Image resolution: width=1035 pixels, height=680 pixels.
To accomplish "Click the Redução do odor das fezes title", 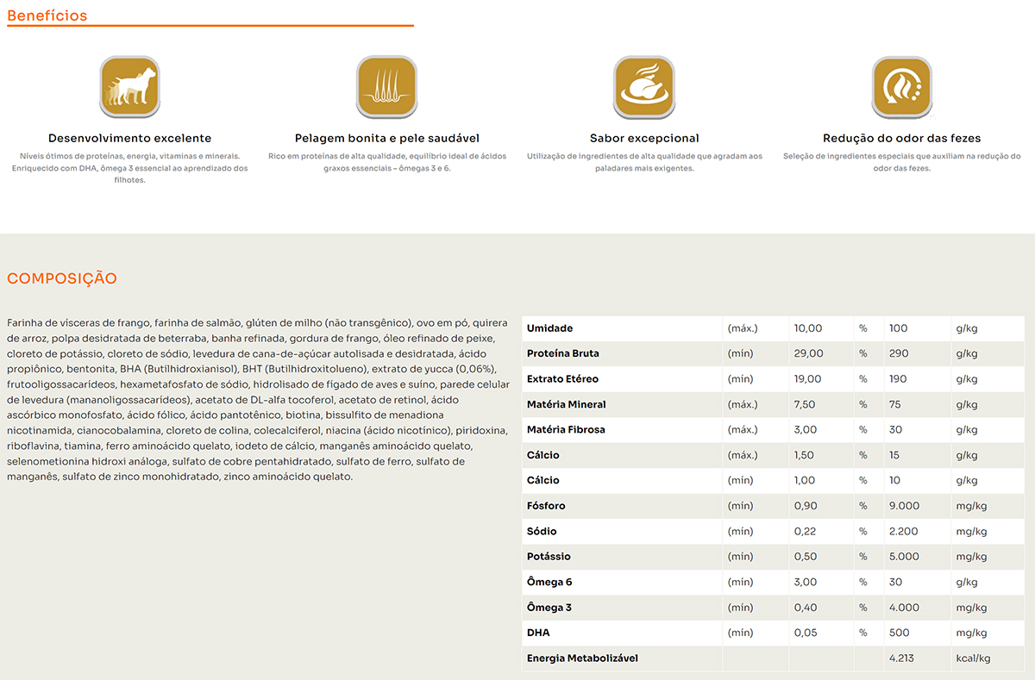I will click(x=901, y=138).
